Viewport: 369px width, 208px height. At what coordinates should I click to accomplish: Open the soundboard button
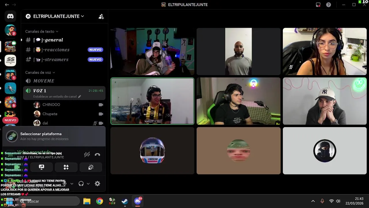pos(91,167)
